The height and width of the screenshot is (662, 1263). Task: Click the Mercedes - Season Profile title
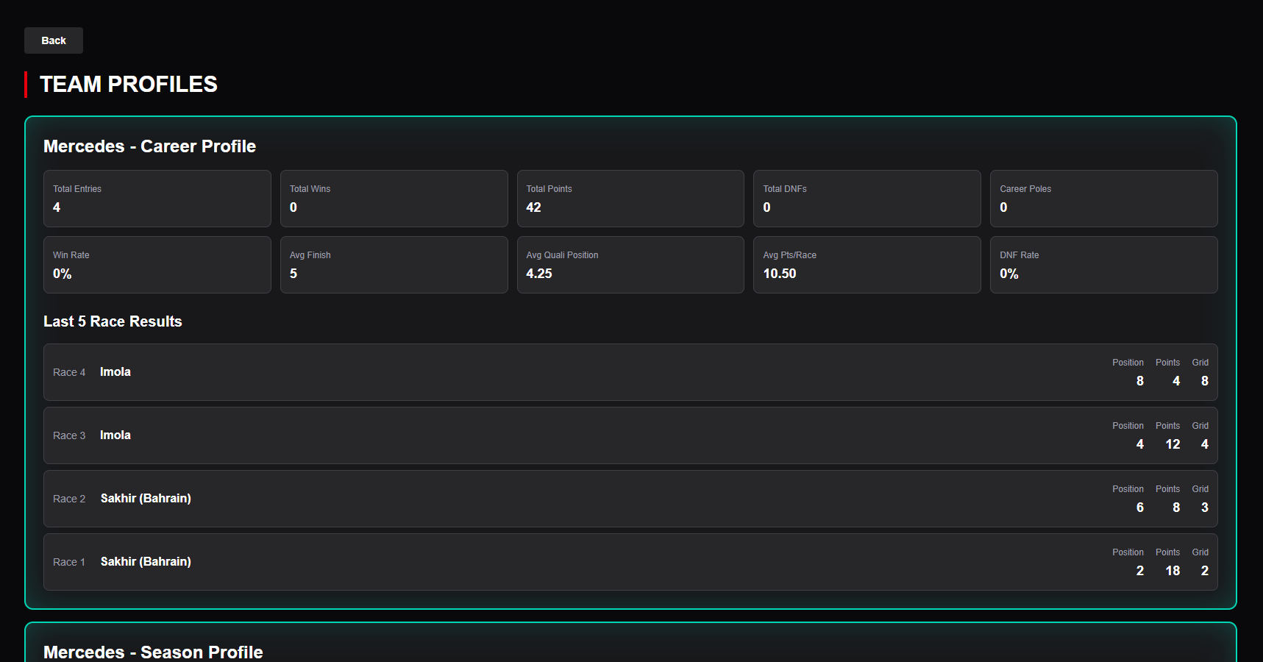tap(153, 652)
